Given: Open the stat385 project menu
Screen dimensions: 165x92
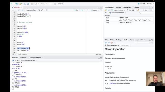Looking at the screenshot, I should [x=146, y=4].
